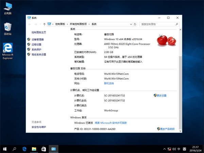The height and width of the screenshot is (153, 204).
Task: Open 系统保护 link
Action: (x=36, y=49)
